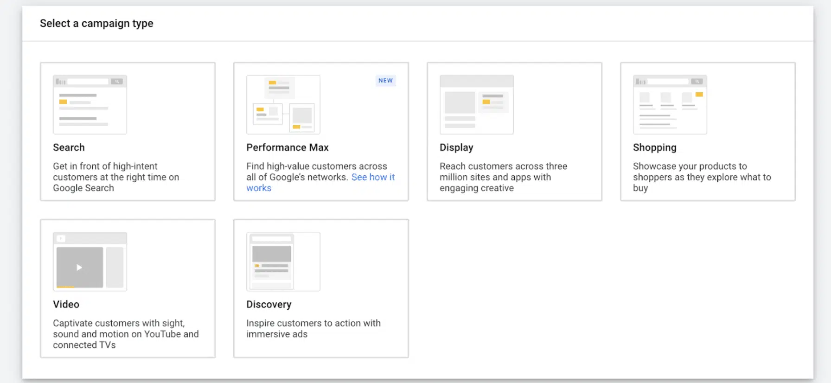The height and width of the screenshot is (383, 831).
Task: Choose the Video campaign title
Action: (x=66, y=305)
